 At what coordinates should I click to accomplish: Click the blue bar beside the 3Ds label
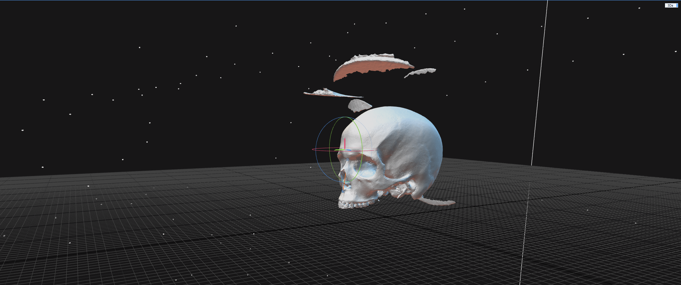coord(678,5)
